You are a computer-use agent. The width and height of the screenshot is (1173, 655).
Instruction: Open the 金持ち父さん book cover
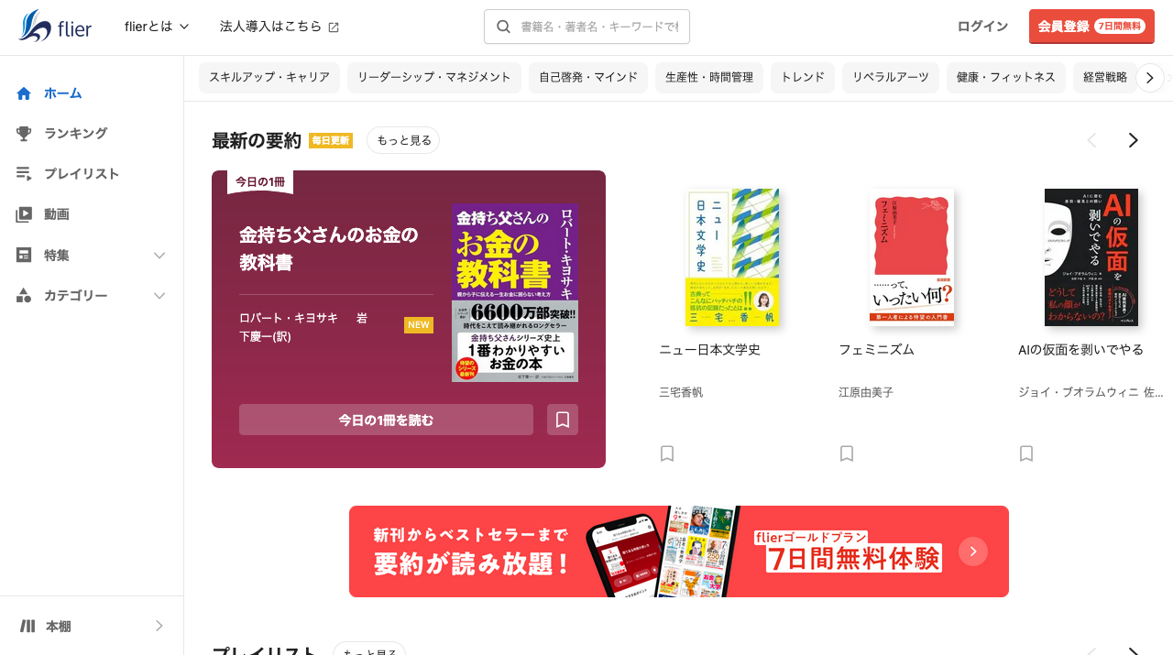point(515,292)
